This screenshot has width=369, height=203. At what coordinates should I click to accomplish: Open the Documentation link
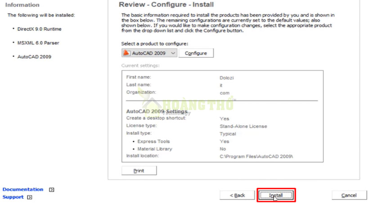pyautogui.click(x=23, y=189)
